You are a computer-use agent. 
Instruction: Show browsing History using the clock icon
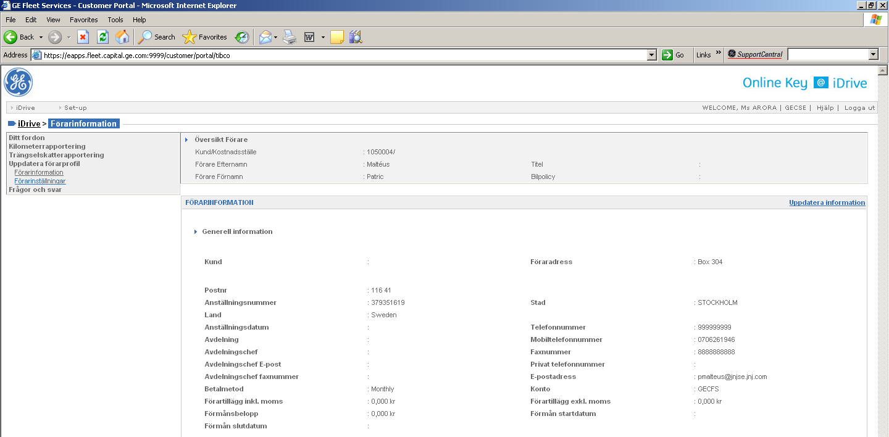tap(242, 37)
